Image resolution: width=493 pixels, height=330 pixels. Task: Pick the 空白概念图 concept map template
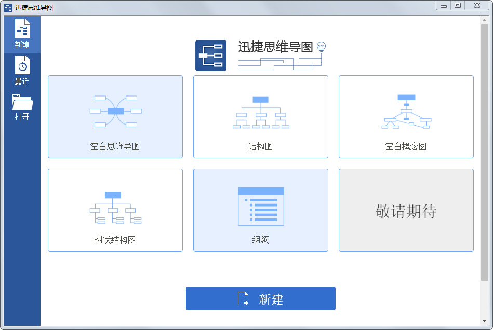(406, 116)
